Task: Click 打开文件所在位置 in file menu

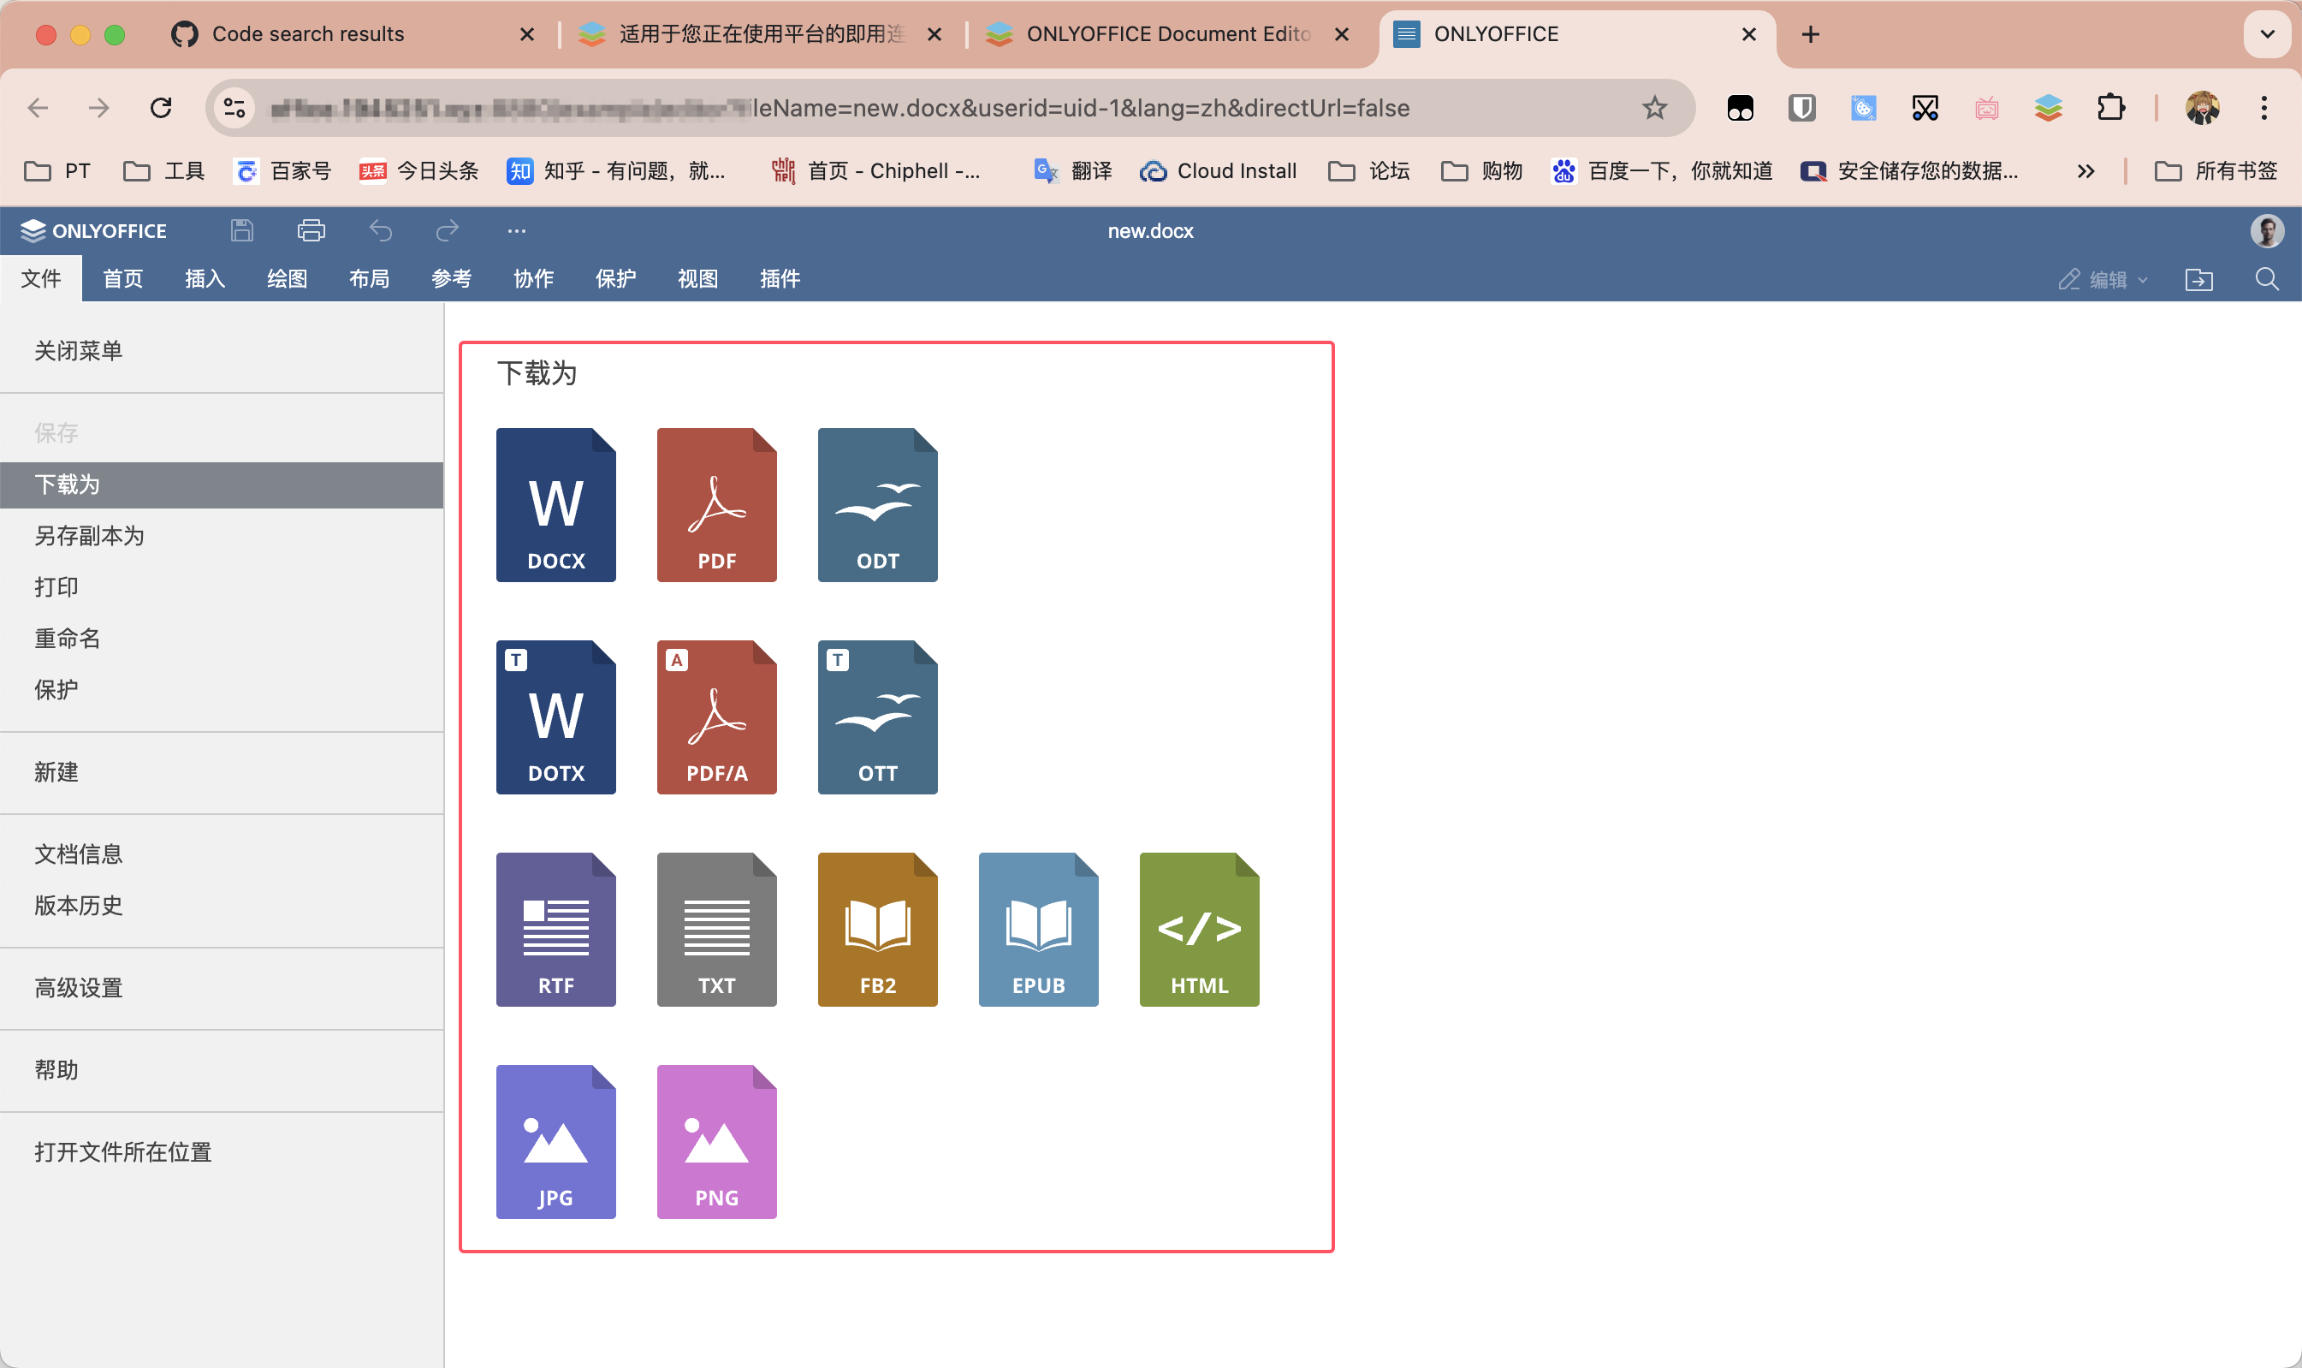Action: 221,1151
